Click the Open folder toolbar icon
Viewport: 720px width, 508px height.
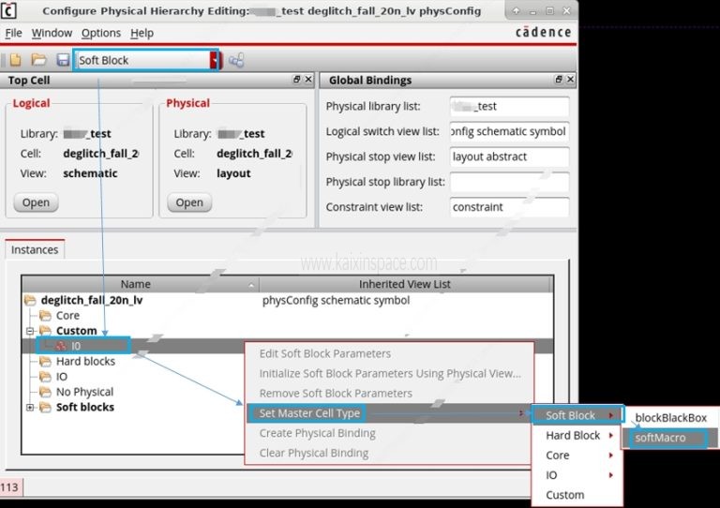coord(39,60)
